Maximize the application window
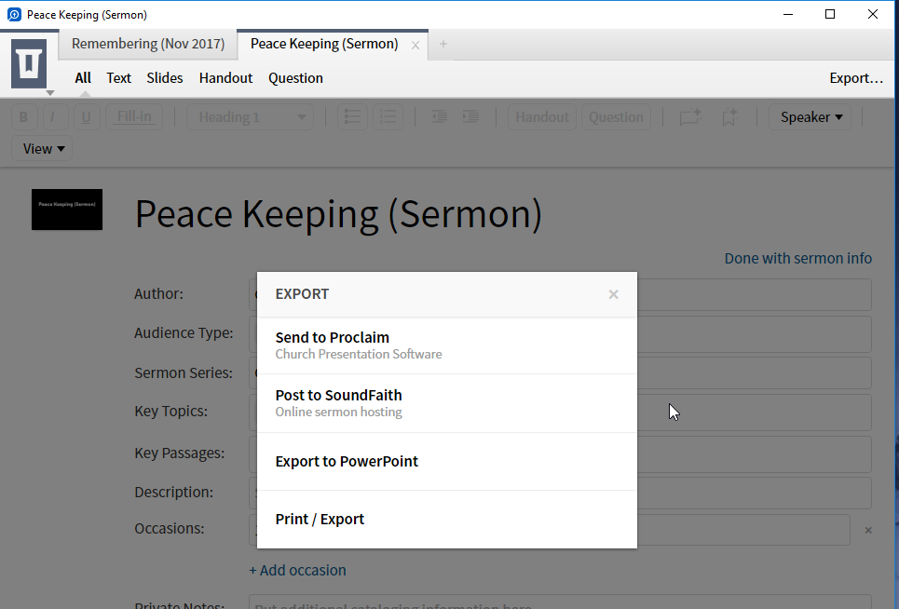Screen dimensions: 899x609 coord(830,14)
